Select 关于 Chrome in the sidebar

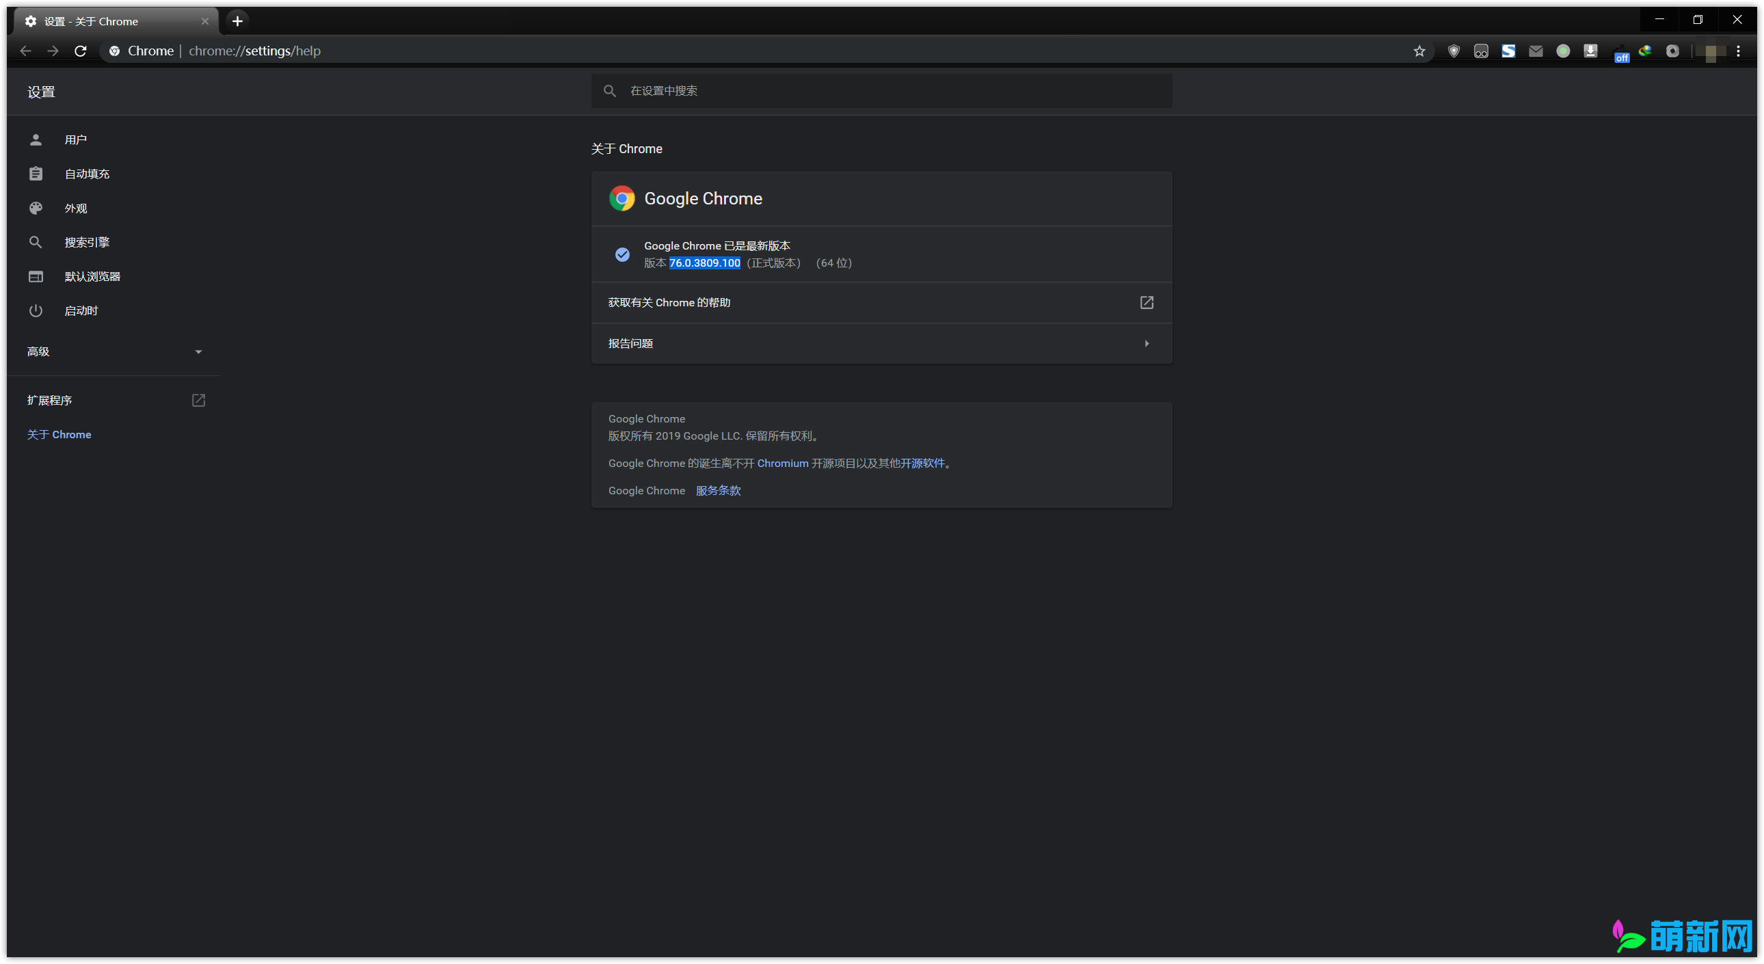click(59, 435)
